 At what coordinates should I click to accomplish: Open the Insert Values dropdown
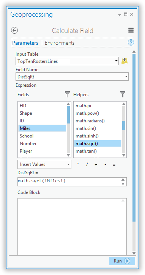click(44, 164)
